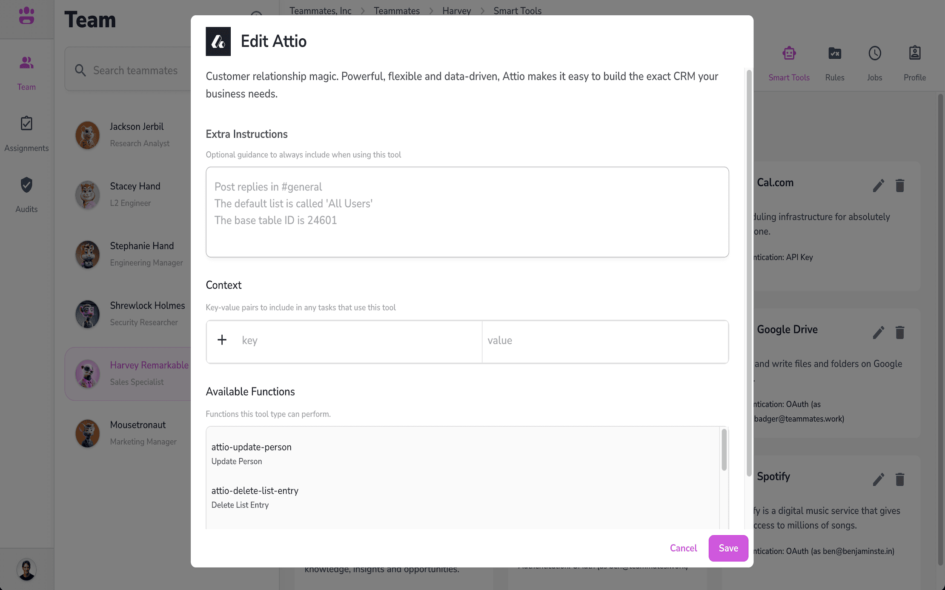Focus the Extra Instructions text area
This screenshot has height=590, width=945.
tap(467, 212)
